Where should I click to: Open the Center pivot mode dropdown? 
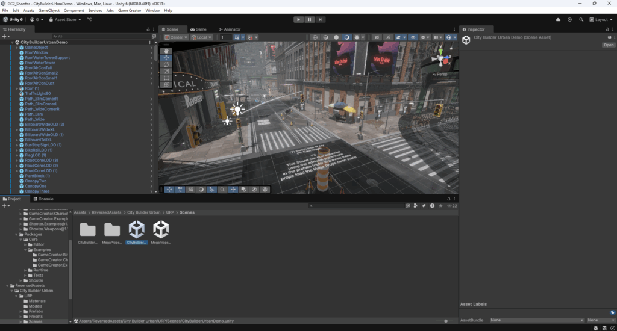coord(177,37)
